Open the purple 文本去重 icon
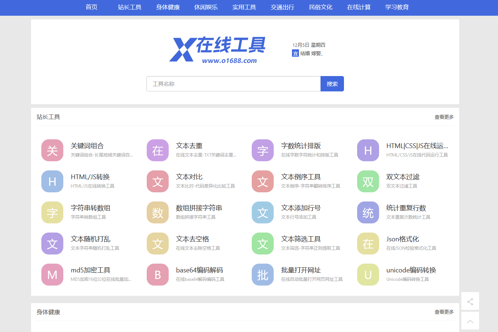The height and width of the screenshot is (332, 498). pyautogui.click(x=158, y=150)
